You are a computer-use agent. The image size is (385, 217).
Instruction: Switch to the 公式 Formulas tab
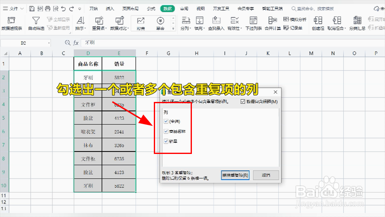(x=151, y=9)
